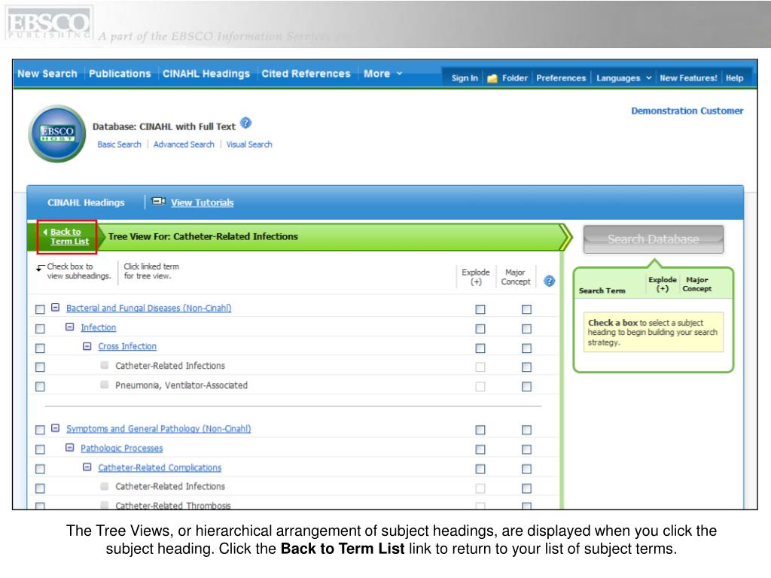Collapse Bacterial and Fungal Diseases tree node
The height and width of the screenshot is (578, 771).
pyautogui.click(x=56, y=307)
